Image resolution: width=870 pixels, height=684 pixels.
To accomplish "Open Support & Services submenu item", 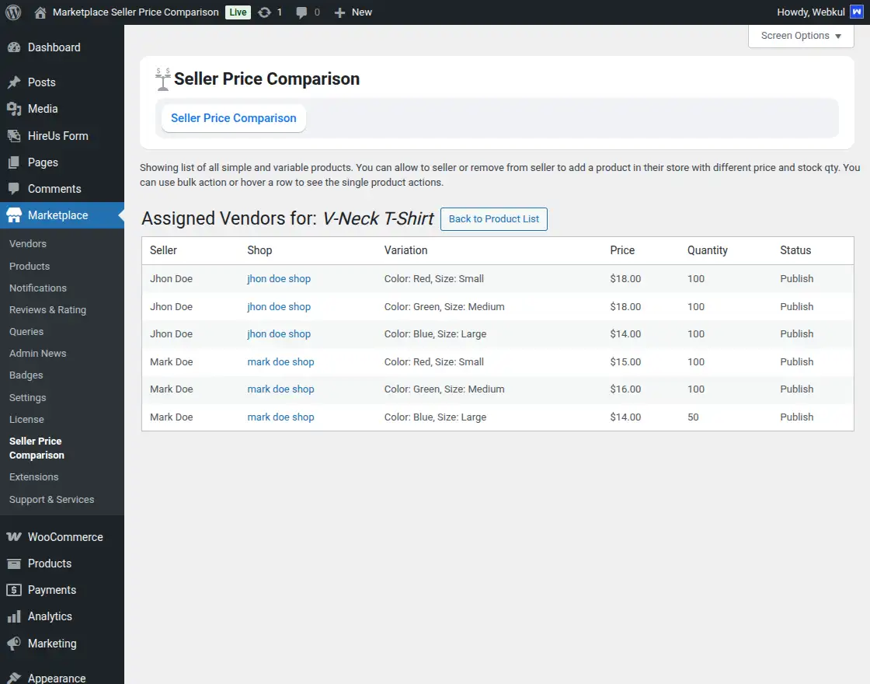I will (51, 500).
